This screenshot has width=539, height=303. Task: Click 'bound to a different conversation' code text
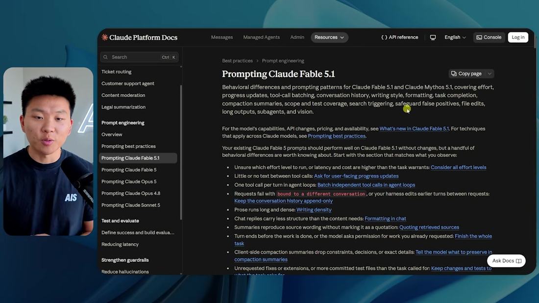coord(321,194)
